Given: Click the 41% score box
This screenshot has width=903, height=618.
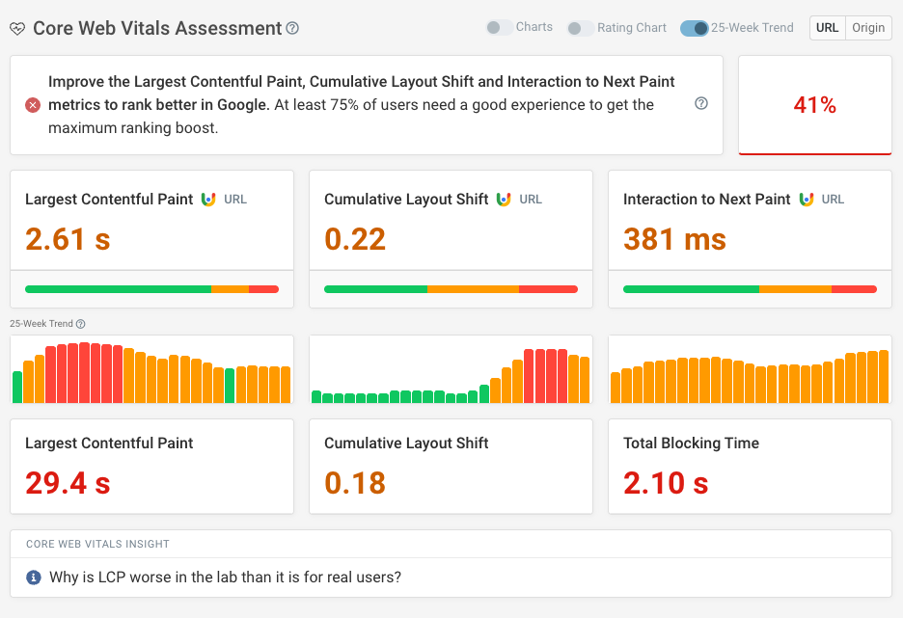Looking at the screenshot, I should (814, 105).
